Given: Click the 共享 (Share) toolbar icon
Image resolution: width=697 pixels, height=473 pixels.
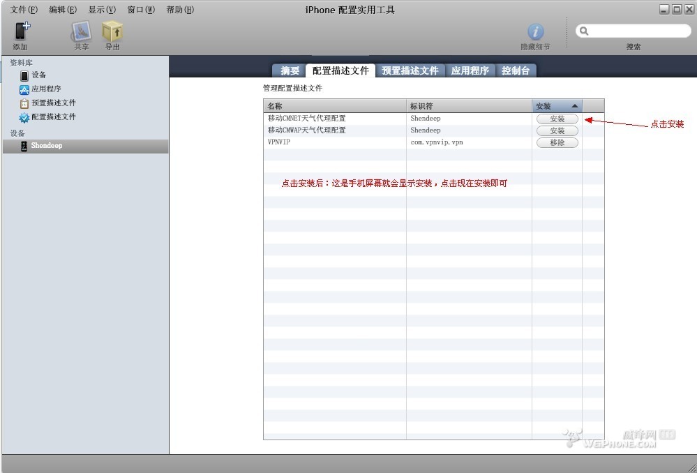Looking at the screenshot, I should [x=82, y=31].
